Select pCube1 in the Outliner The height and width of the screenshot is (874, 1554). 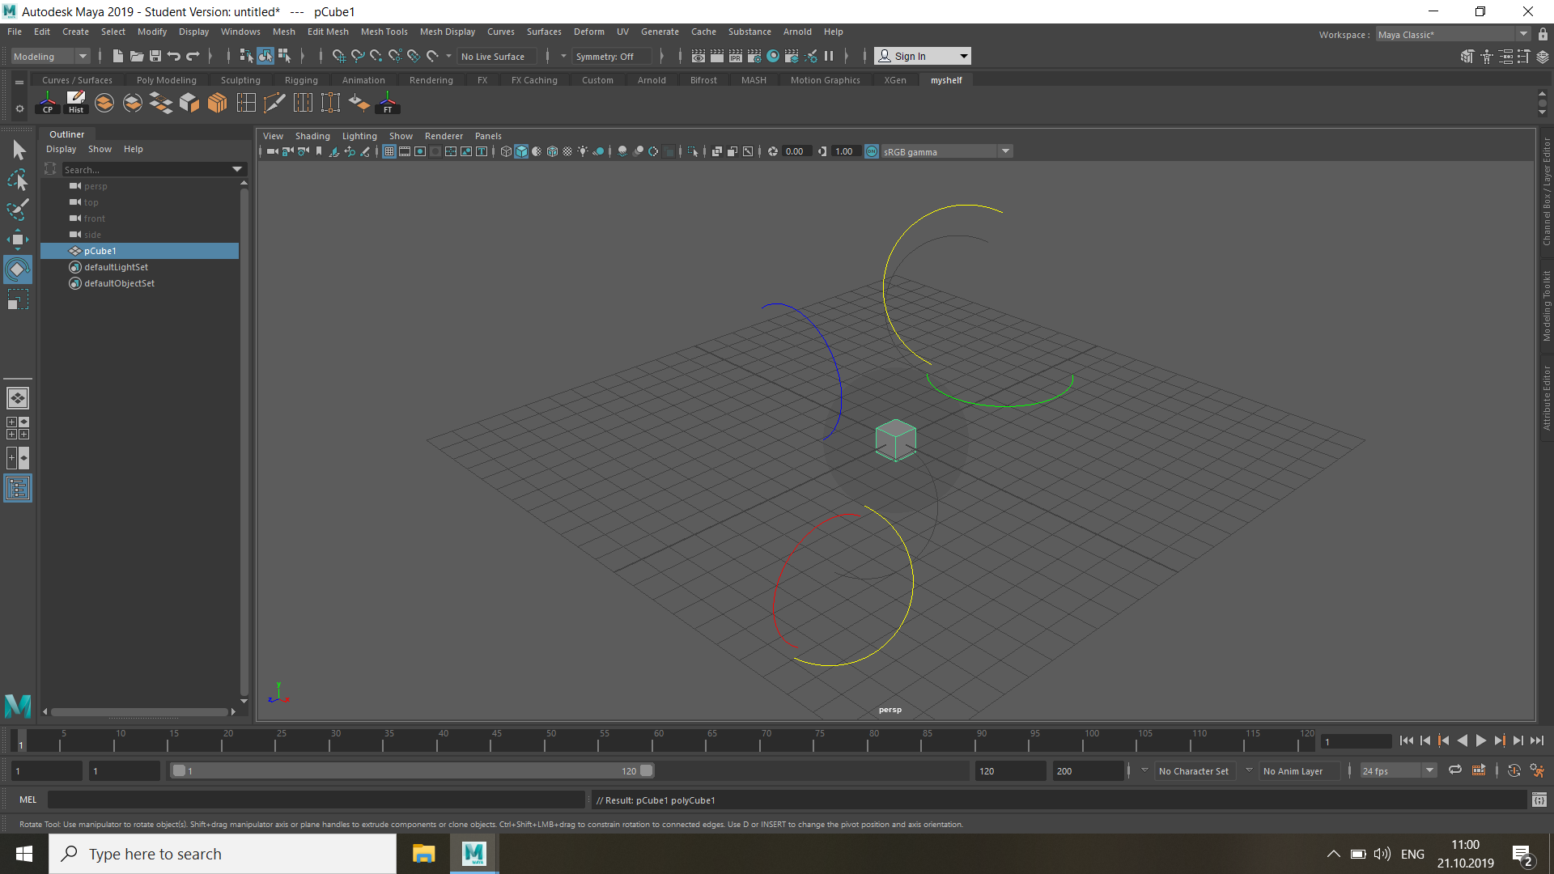click(100, 251)
